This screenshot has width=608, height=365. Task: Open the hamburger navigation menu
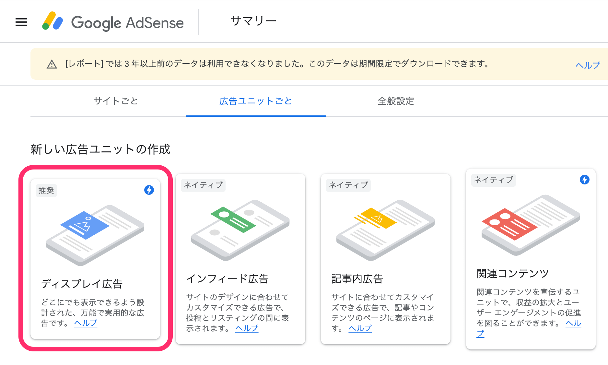pyautogui.click(x=21, y=22)
